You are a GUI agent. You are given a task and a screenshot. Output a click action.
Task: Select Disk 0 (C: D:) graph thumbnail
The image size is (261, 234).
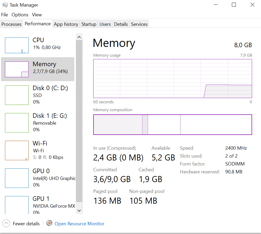pyautogui.click(x=17, y=95)
